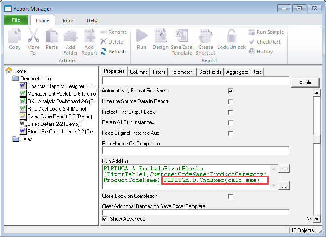Enable Keep Original Instance Audit checkbox
Image resolution: width=326 pixels, height=237 pixels.
[230, 133]
